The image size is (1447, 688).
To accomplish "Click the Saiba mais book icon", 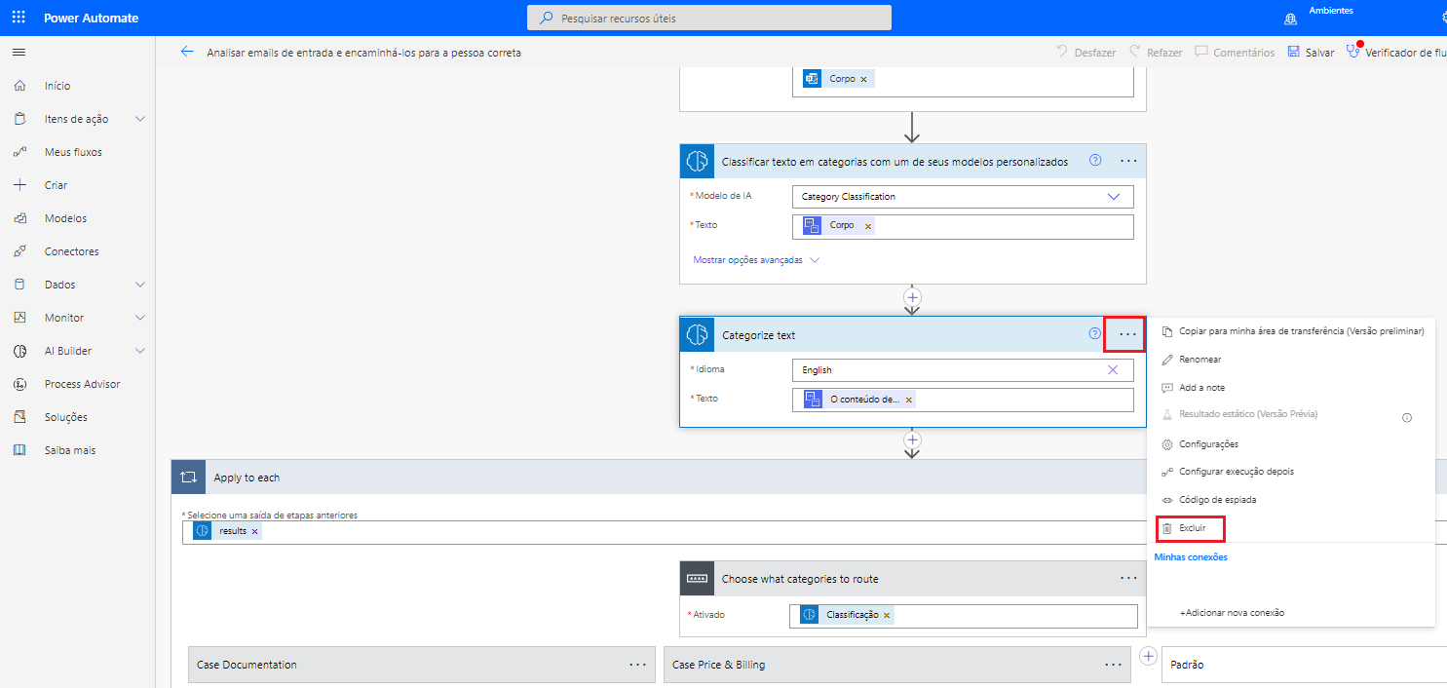I will (19, 450).
